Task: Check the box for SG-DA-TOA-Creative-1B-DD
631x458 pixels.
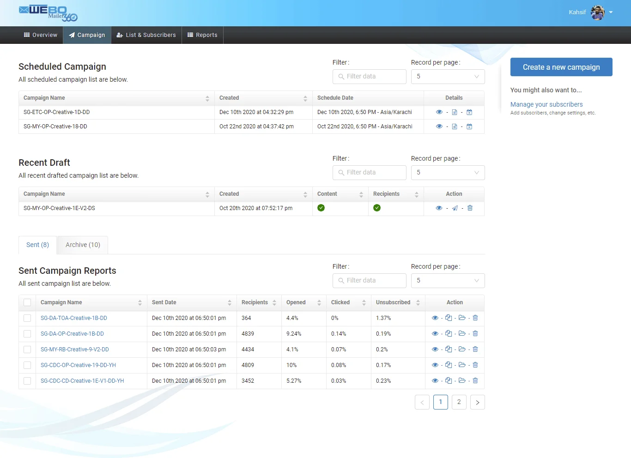Action: click(x=27, y=318)
